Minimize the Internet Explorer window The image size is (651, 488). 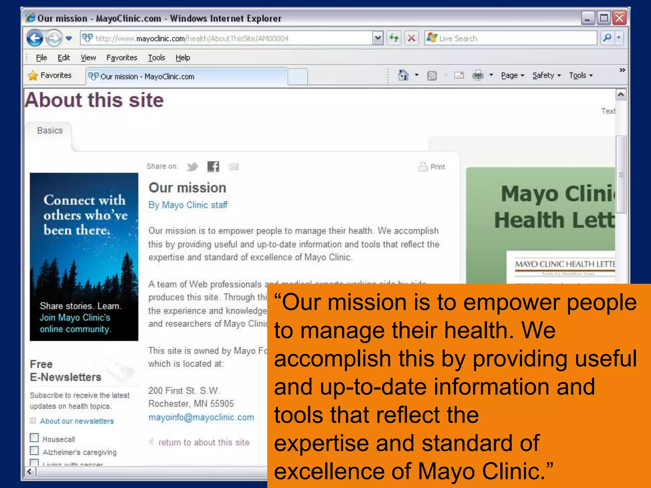(587, 18)
